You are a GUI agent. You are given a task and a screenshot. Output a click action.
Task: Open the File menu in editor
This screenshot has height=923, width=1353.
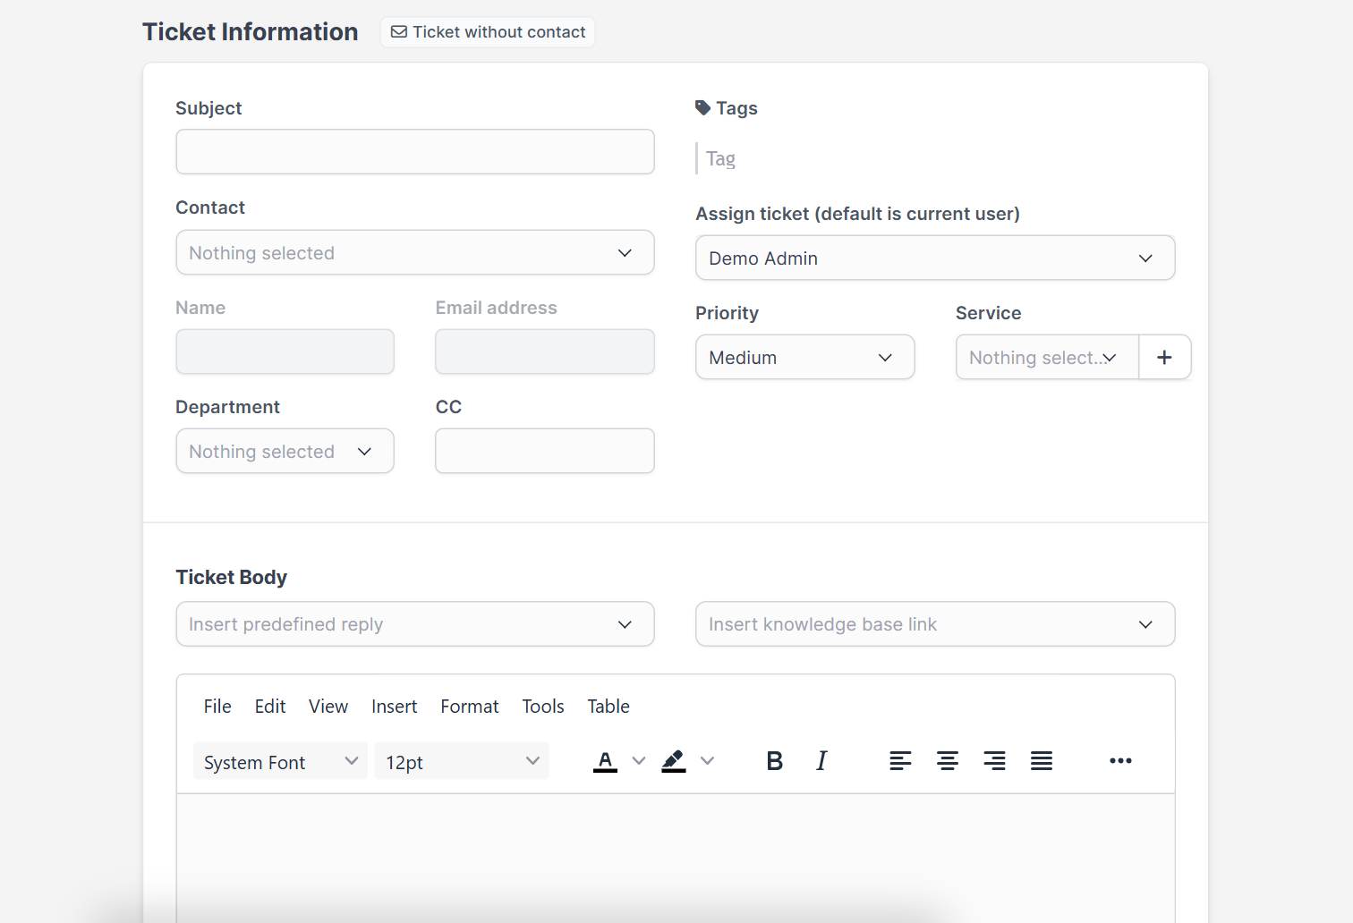pos(217,707)
